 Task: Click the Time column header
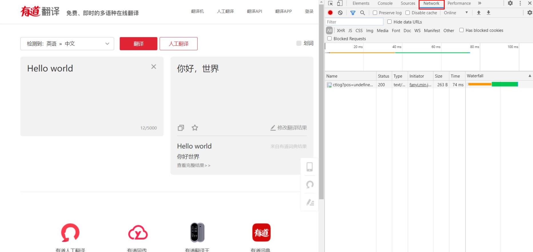[x=457, y=76]
